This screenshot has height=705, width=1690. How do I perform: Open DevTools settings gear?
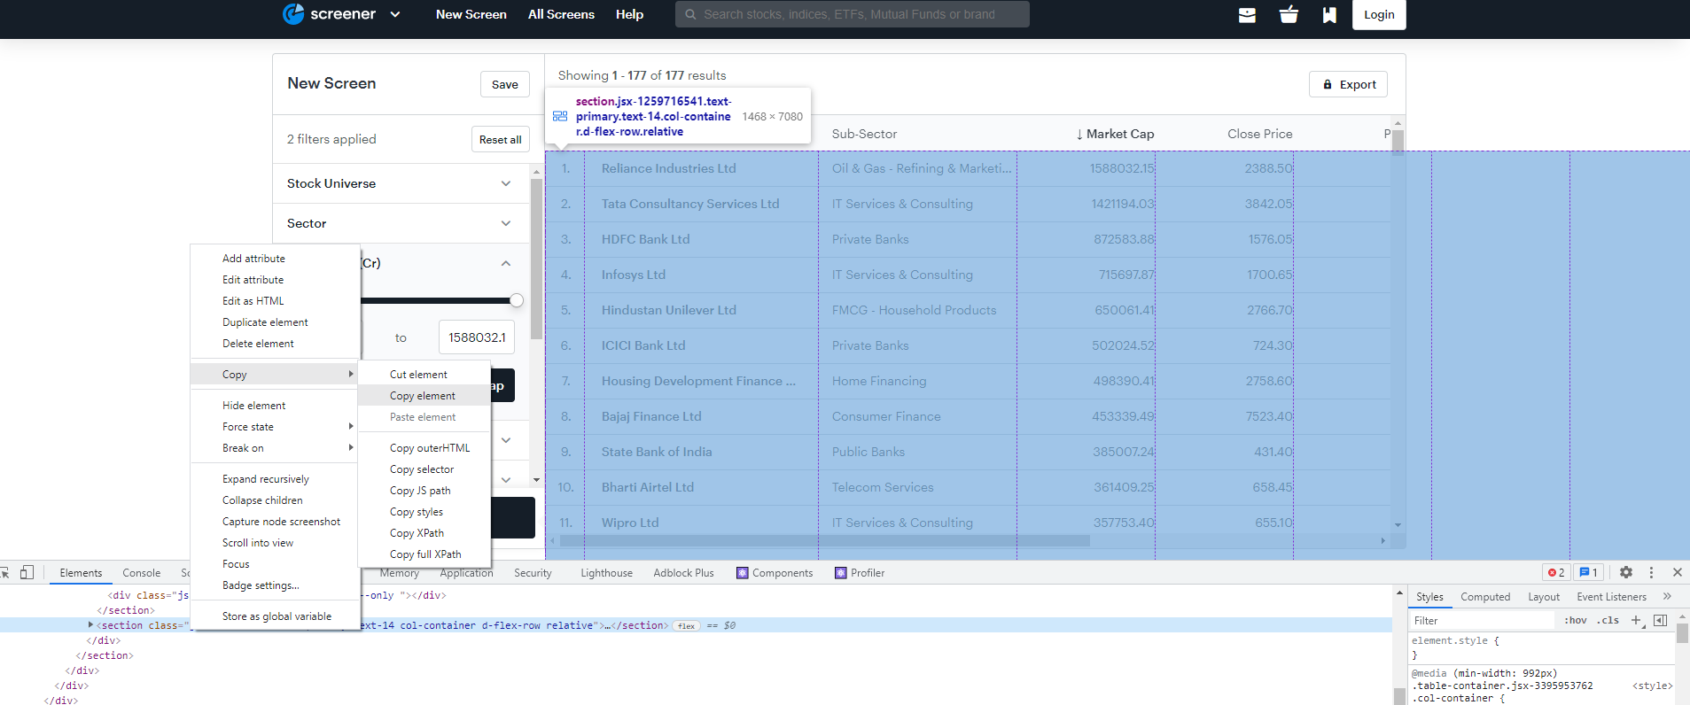pyautogui.click(x=1626, y=573)
